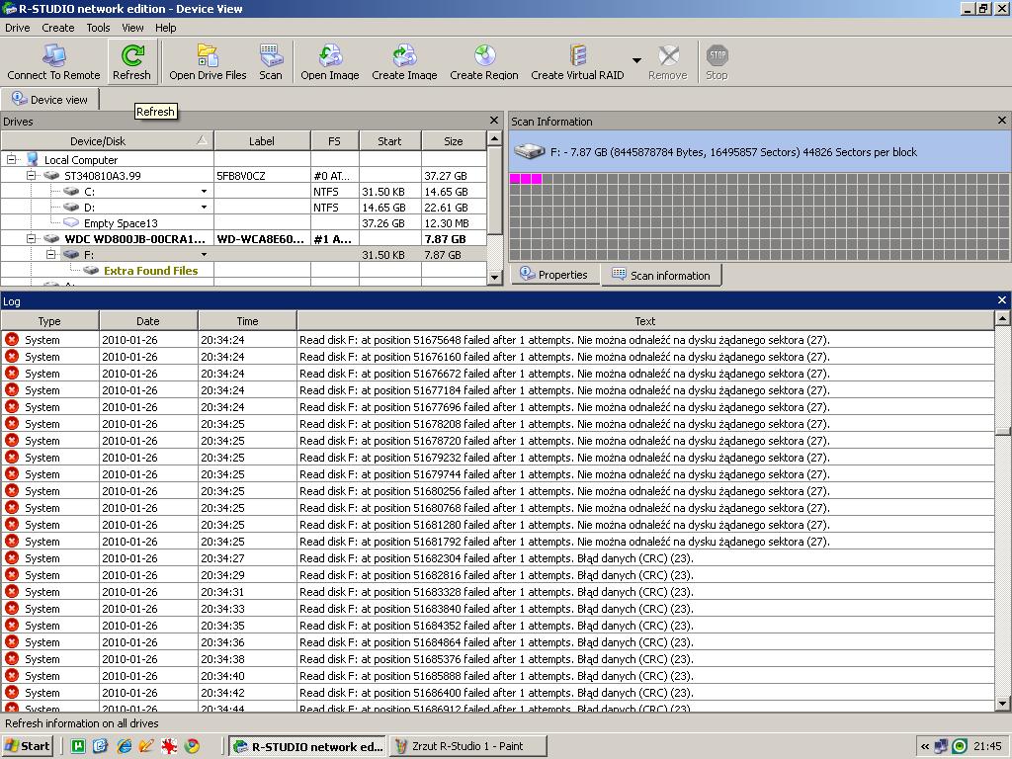Screen dimensions: 1012x759
Task: Open dropdown arrow on D: row
Action: [x=204, y=208]
